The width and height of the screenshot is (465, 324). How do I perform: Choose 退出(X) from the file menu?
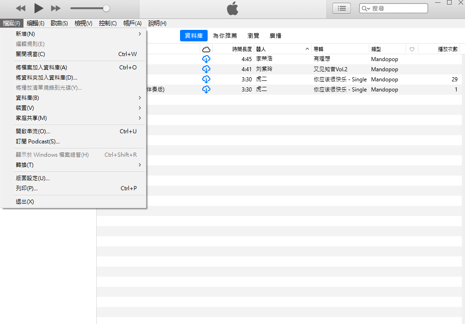pos(25,202)
